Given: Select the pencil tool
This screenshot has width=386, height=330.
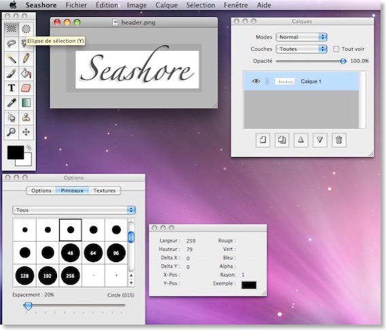Looking at the screenshot, I should point(26,58).
